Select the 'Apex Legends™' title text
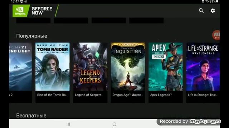229x128 pixels. [161, 95]
